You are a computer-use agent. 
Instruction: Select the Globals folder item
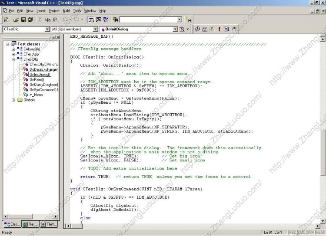click(x=29, y=100)
